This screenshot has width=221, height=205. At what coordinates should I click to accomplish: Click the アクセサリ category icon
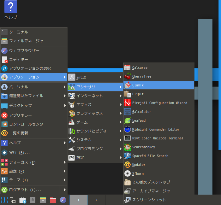[72, 87]
